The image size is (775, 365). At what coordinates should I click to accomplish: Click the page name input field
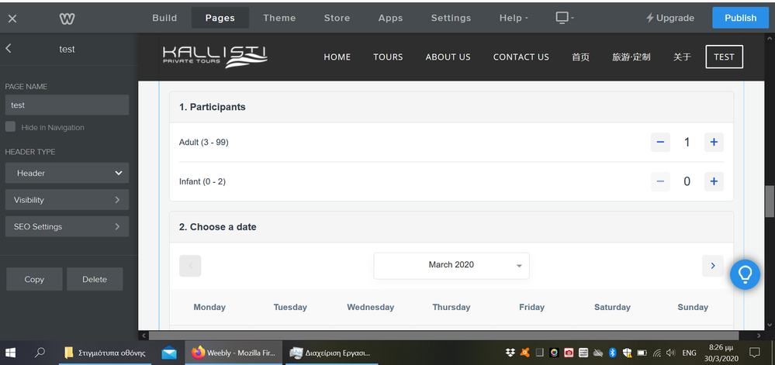click(x=67, y=105)
